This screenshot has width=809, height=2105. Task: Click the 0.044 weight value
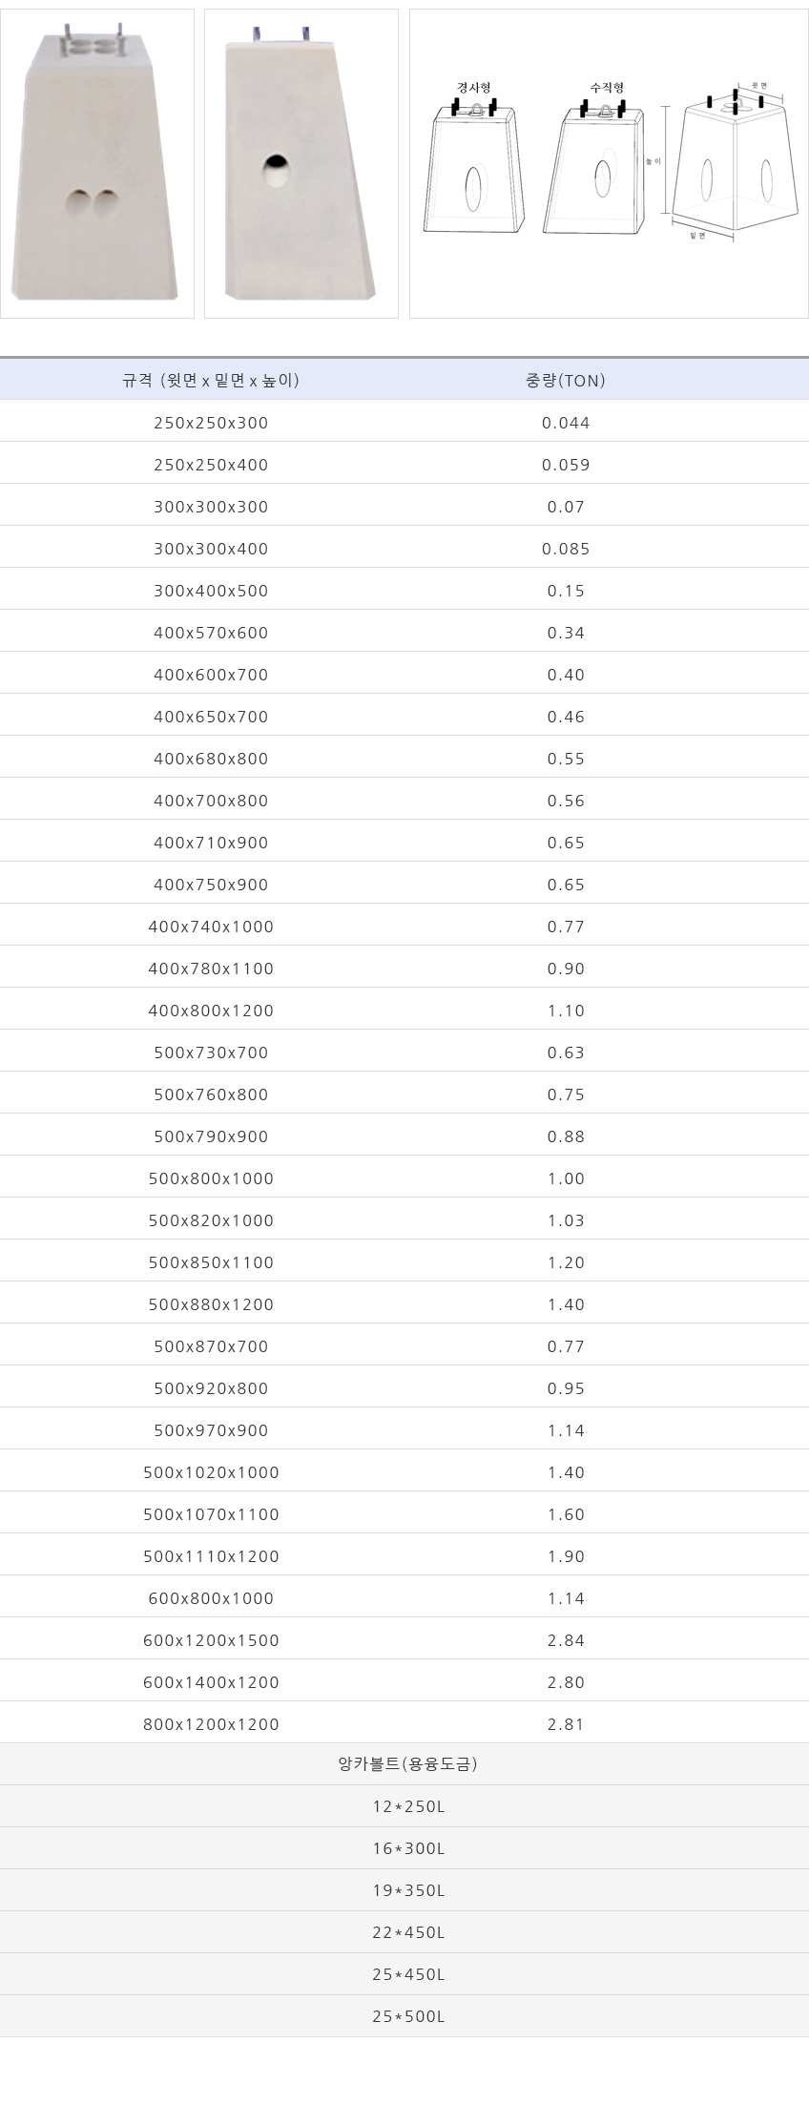pos(566,423)
